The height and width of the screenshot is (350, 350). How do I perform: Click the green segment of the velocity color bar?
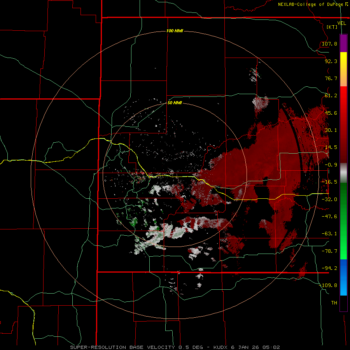(343, 221)
